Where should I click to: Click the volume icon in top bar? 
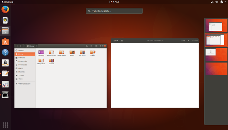pos(217,2)
